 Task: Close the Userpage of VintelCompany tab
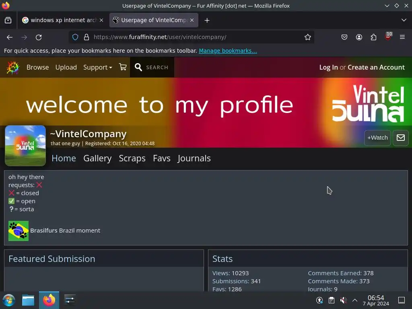coord(192,20)
